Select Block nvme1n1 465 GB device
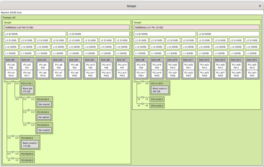Screen dimensions: 264x167 (x=159, y=90)
